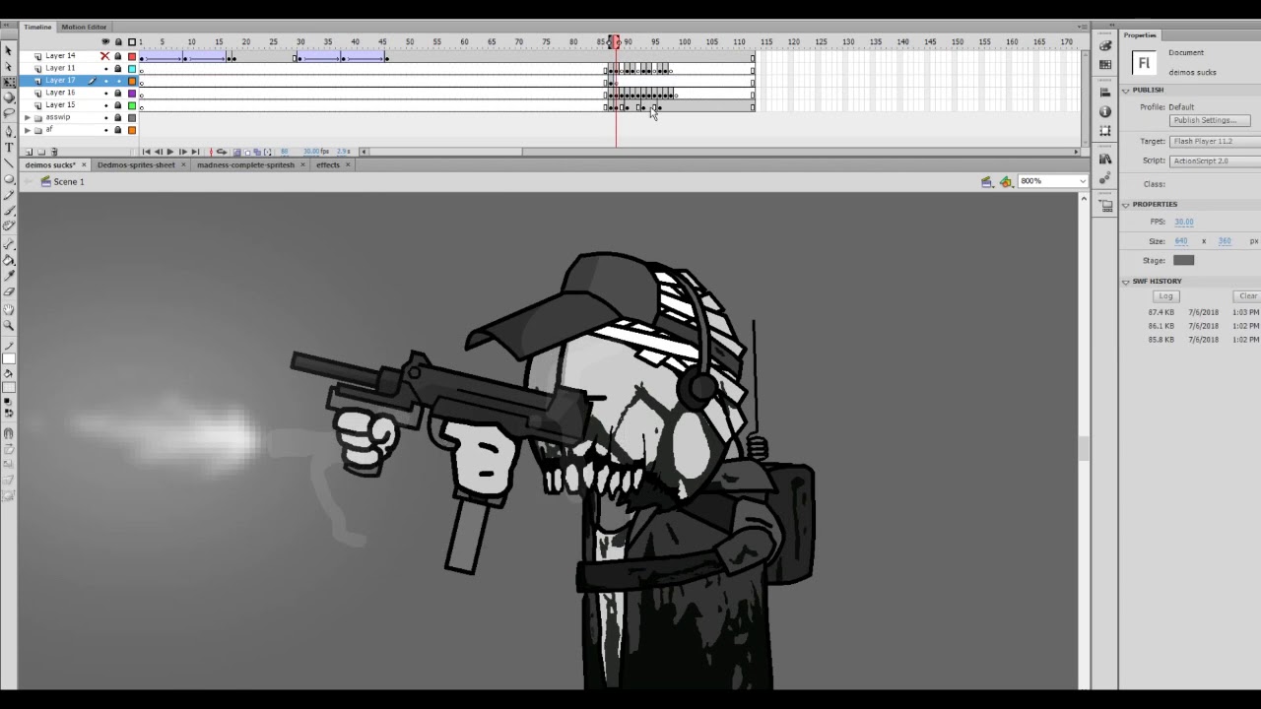Toggle outline mode for Layer 17
Screen dimensions: 1261x709
click(132, 81)
